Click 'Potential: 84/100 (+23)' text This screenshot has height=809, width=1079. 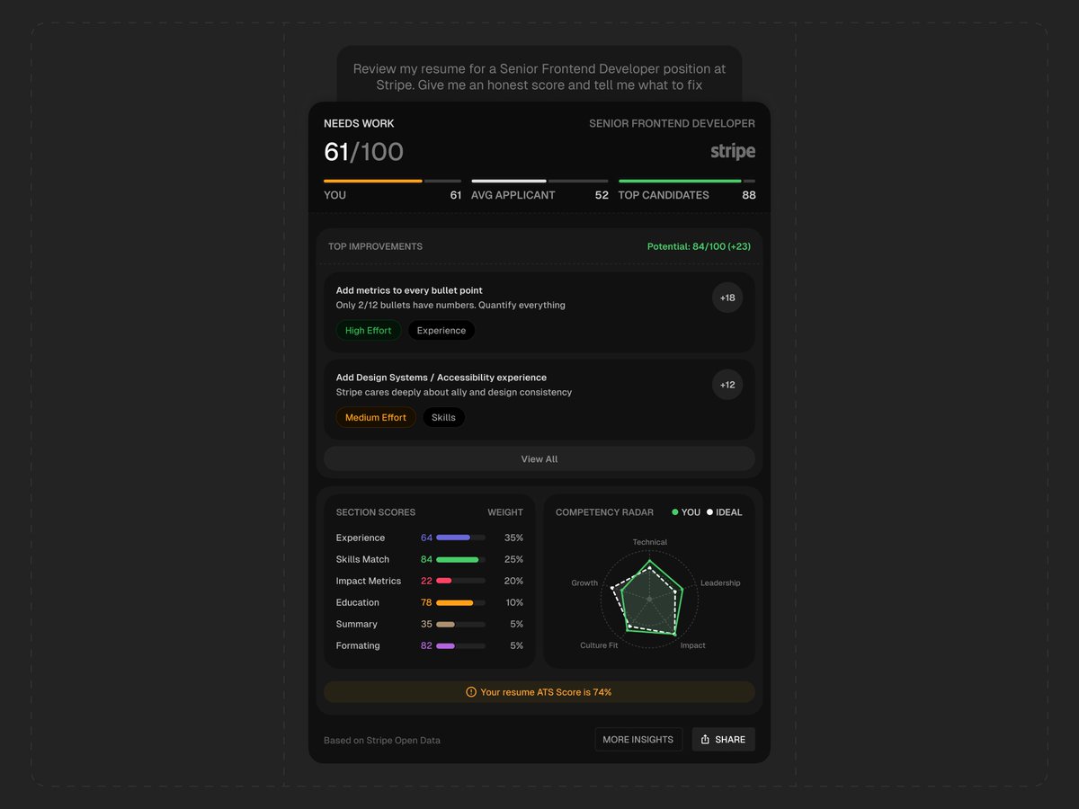[x=699, y=246]
